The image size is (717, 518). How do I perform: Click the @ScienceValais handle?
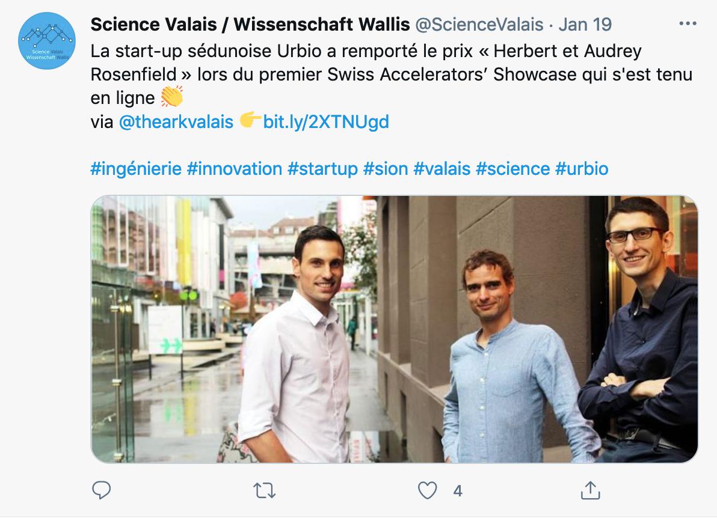pos(479,25)
